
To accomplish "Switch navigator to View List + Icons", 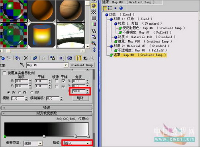I will point(110,8).
